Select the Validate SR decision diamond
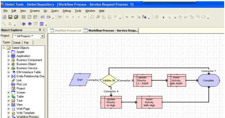Image resolution: width=225 pixels, height=118 pixels. click(x=109, y=80)
